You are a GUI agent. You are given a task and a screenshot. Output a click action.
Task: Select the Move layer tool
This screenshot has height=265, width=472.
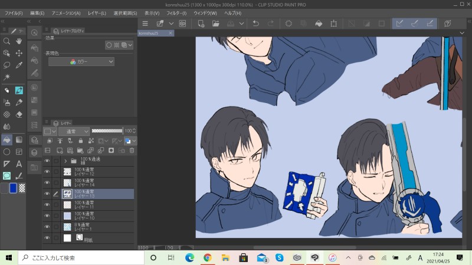click(x=19, y=53)
